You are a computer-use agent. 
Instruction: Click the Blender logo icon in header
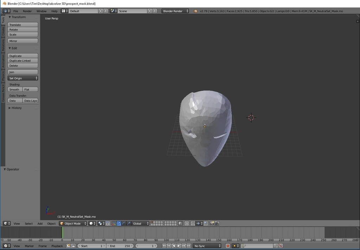point(195,11)
